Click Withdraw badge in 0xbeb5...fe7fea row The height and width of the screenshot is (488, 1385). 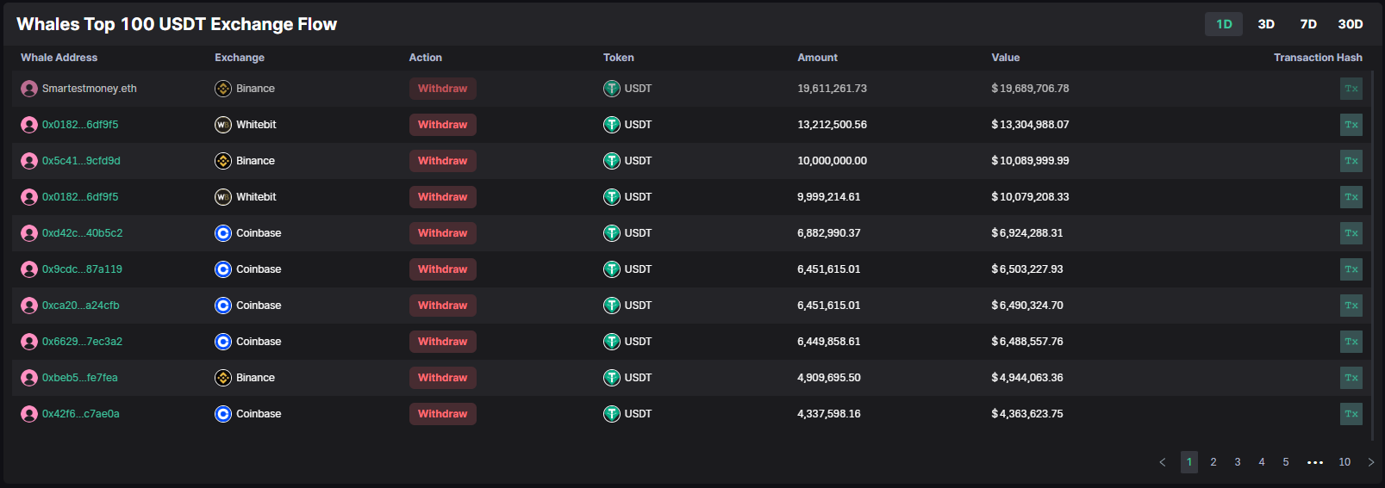point(442,378)
